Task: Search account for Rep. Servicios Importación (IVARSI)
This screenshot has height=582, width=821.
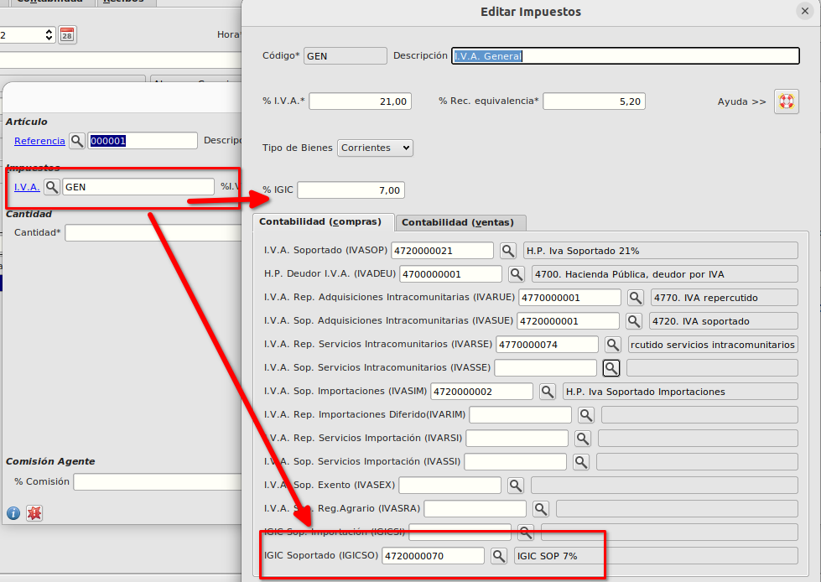Action: pos(583,438)
